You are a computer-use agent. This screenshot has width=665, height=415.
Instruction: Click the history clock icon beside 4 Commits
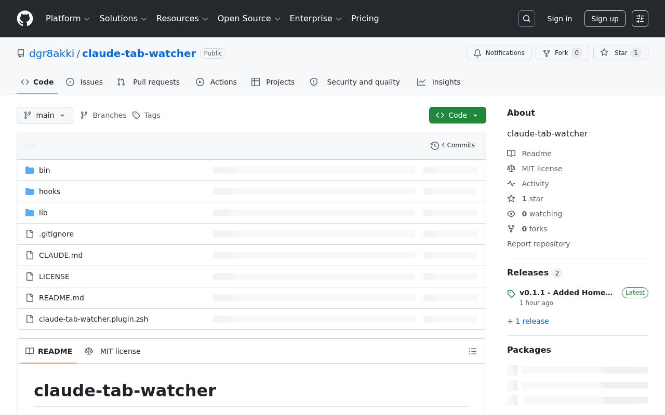pos(435,146)
